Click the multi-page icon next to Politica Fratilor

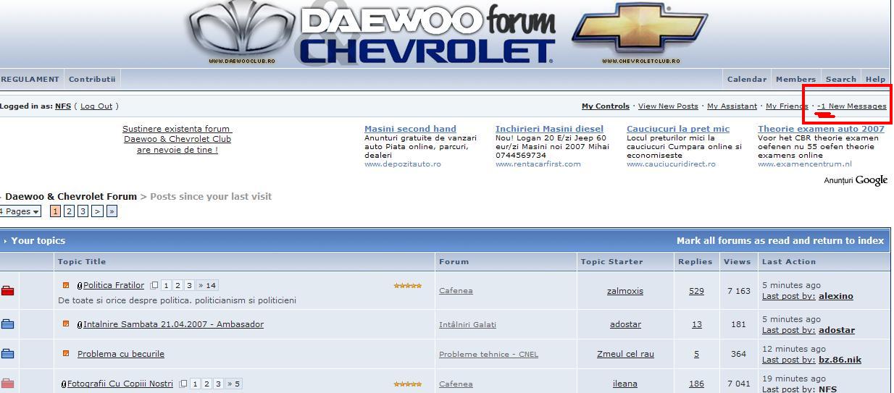pos(154,285)
